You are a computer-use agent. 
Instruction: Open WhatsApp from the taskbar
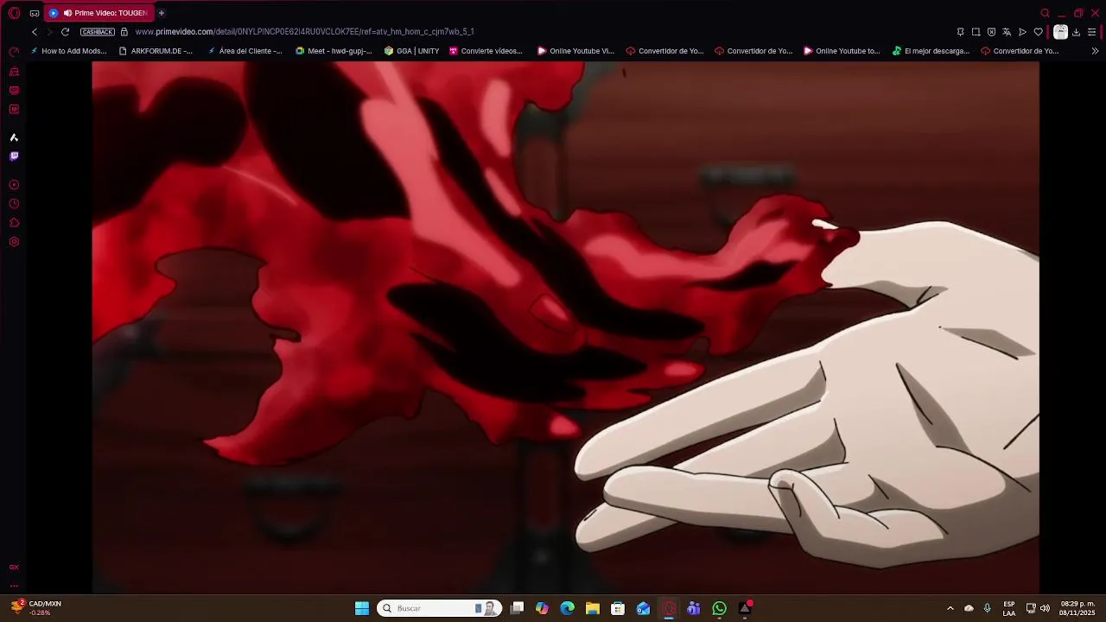pyautogui.click(x=719, y=608)
